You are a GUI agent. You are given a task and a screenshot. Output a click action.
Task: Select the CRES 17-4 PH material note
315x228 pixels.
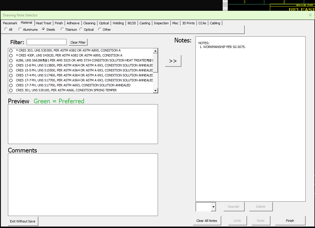(x=11, y=75)
